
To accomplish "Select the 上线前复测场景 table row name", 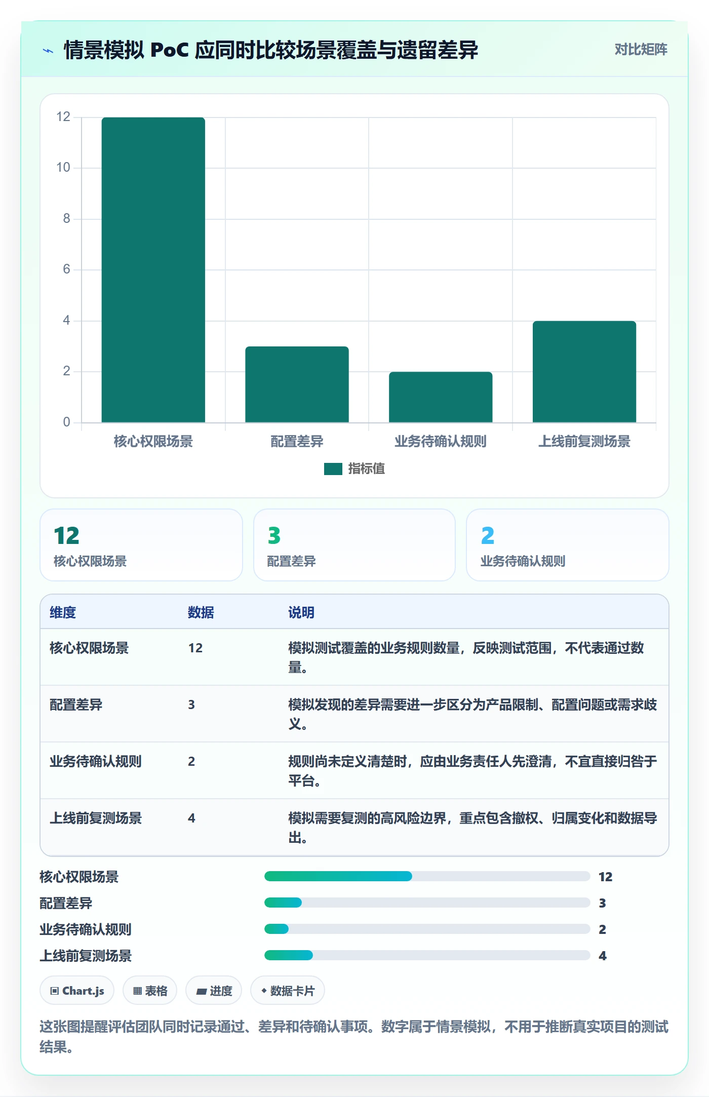I will (x=96, y=818).
